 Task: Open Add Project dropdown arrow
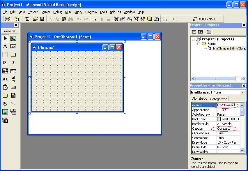click(x=12, y=19)
